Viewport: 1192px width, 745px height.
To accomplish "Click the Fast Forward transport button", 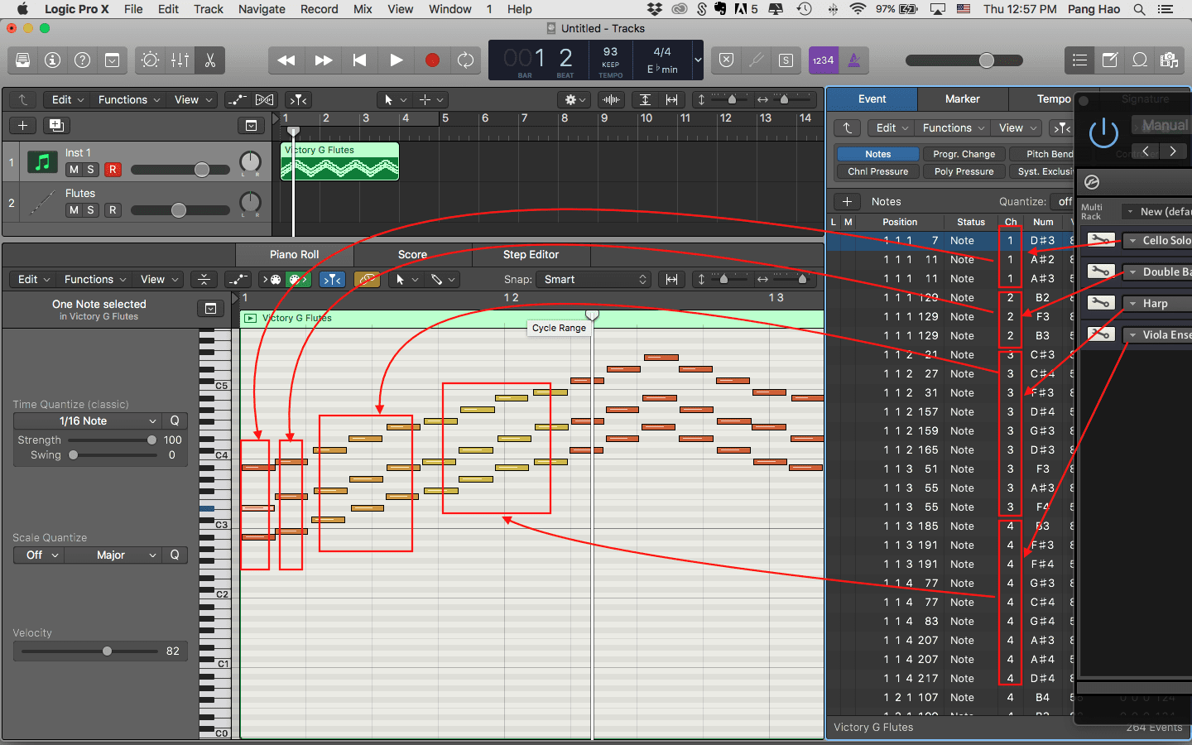I will 323,60.
